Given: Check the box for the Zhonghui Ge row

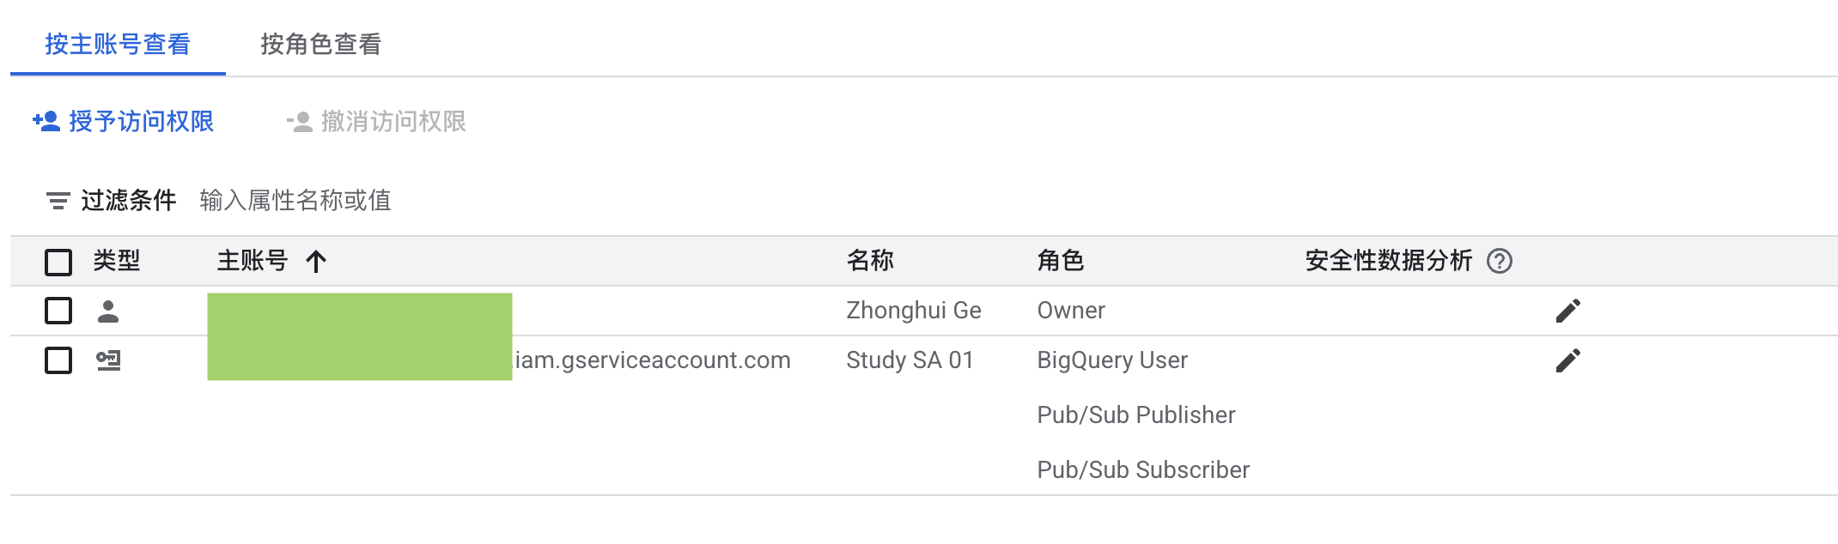Looking at the screenshot, I should point(58,311).
